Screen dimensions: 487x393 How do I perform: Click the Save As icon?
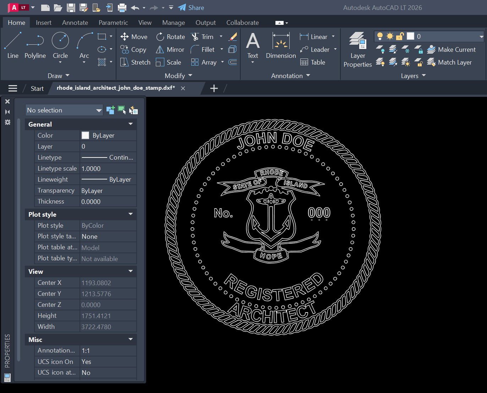[84, 7]
